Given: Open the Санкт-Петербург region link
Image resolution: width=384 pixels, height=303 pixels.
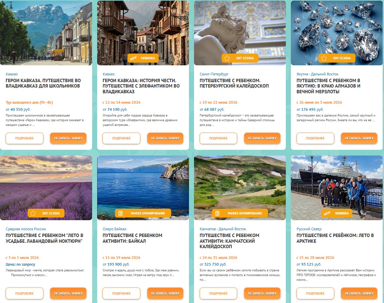Looking at the screenshot, I should [x=214, y=74].
